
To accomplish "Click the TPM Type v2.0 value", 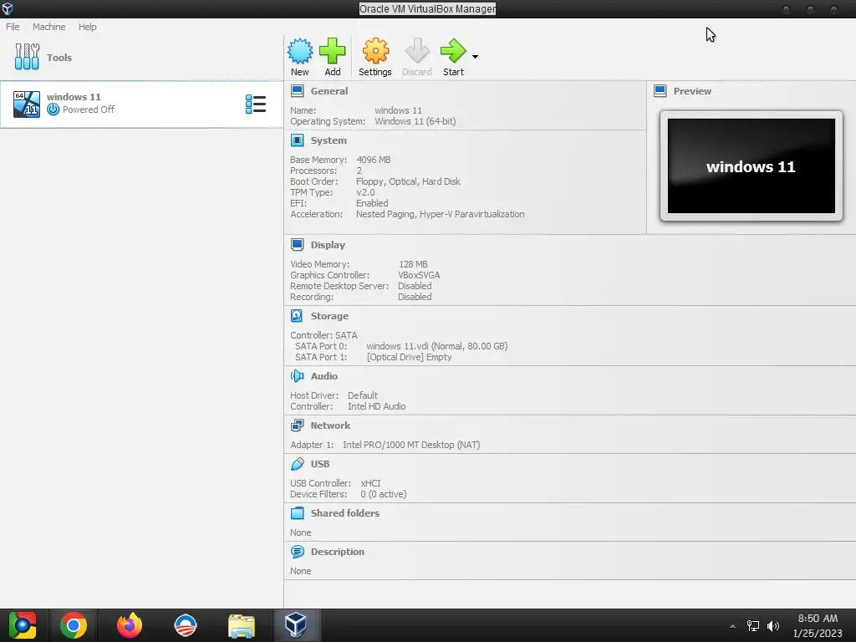I will [x=365, y=193].
